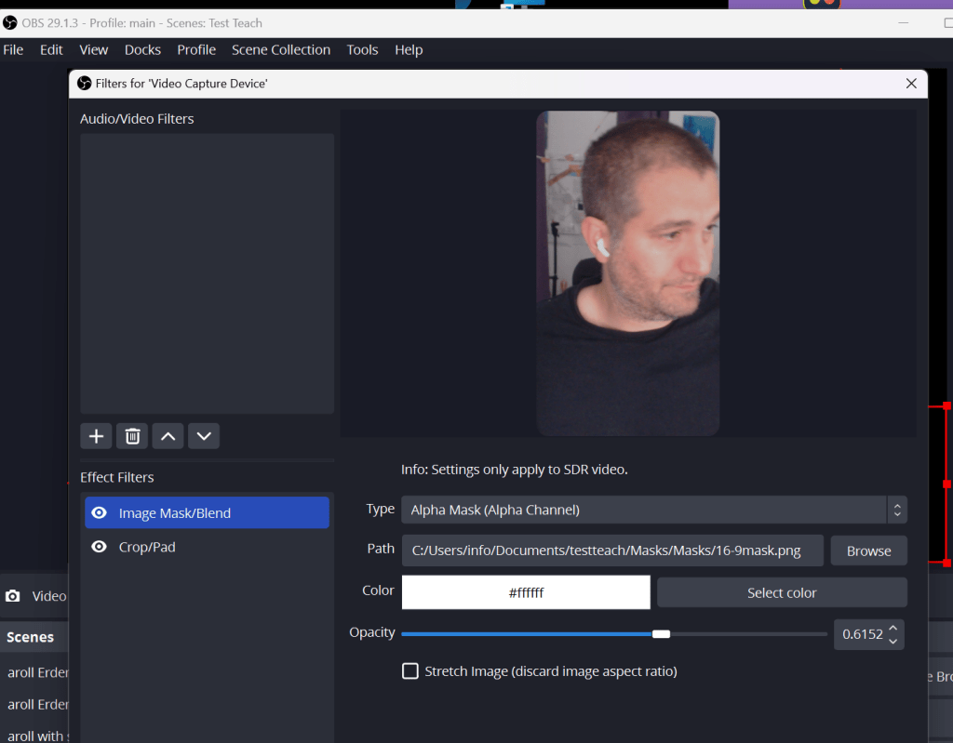Screen dimensions: 953x743
Task: Open the Help menu
Action: 409,50
